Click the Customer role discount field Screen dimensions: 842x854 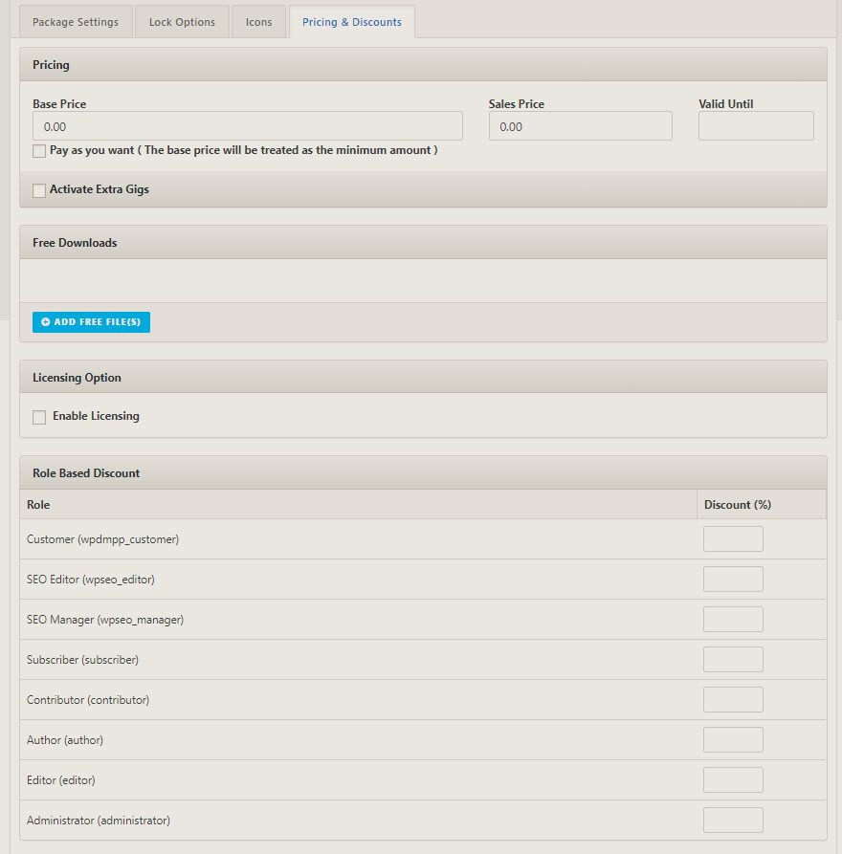coord(732,538)
